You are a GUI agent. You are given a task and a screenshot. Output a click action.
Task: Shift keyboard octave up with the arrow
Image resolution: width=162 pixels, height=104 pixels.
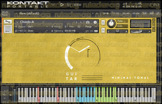(5, 91)
